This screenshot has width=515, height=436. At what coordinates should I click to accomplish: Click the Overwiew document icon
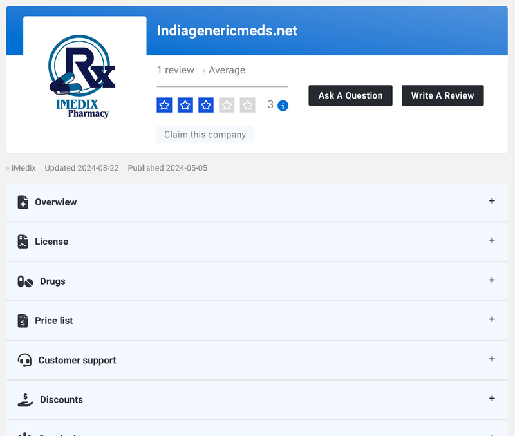[23, 202]
